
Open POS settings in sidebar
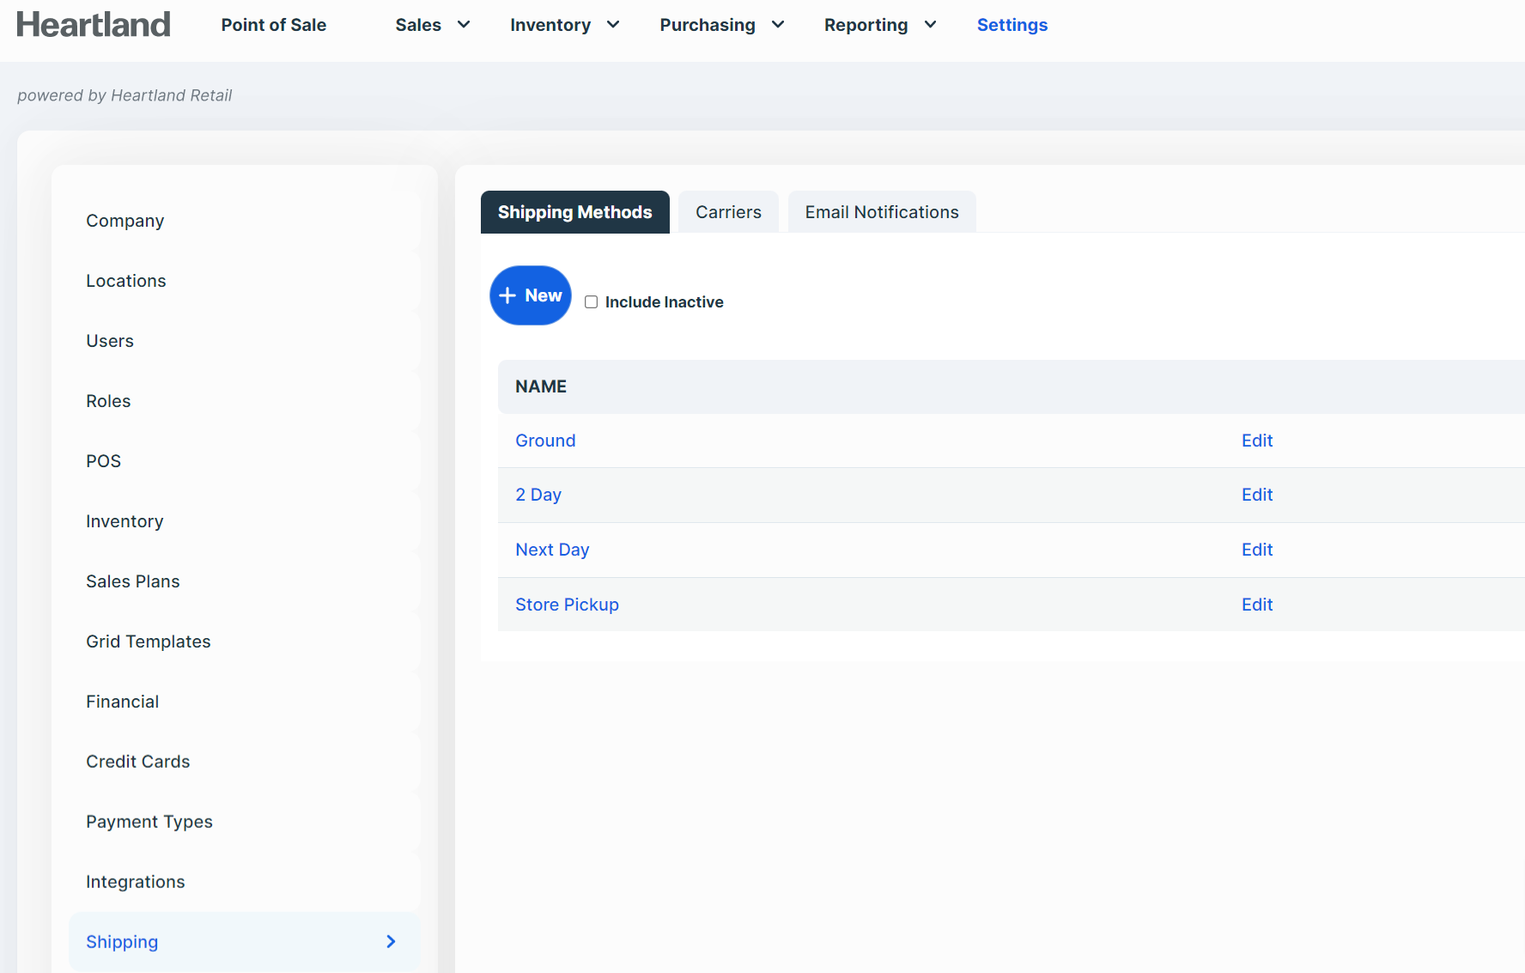[245, 461]
